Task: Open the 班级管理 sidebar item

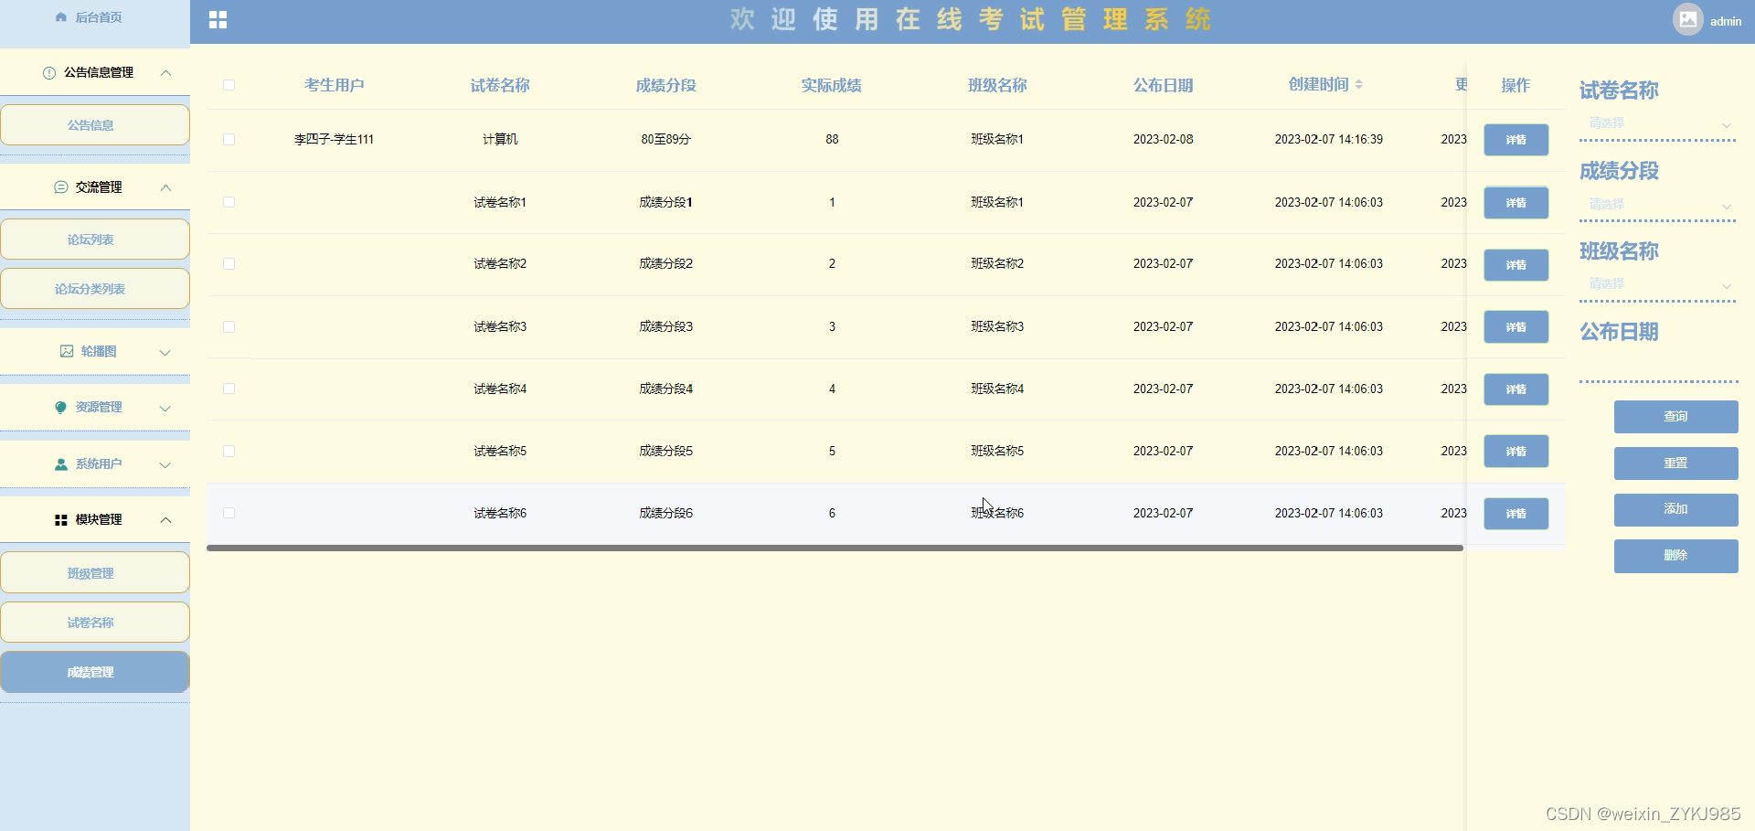Action: [x=95, y=573]
